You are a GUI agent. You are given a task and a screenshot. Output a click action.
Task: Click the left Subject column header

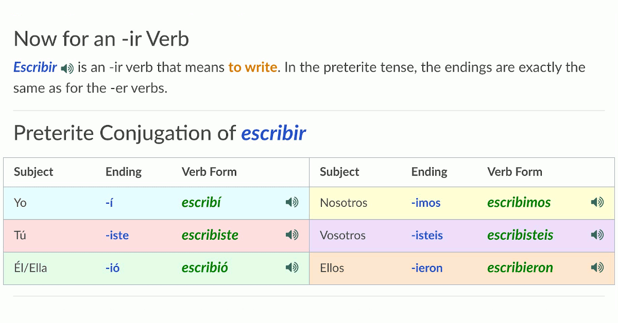[33, 172]
